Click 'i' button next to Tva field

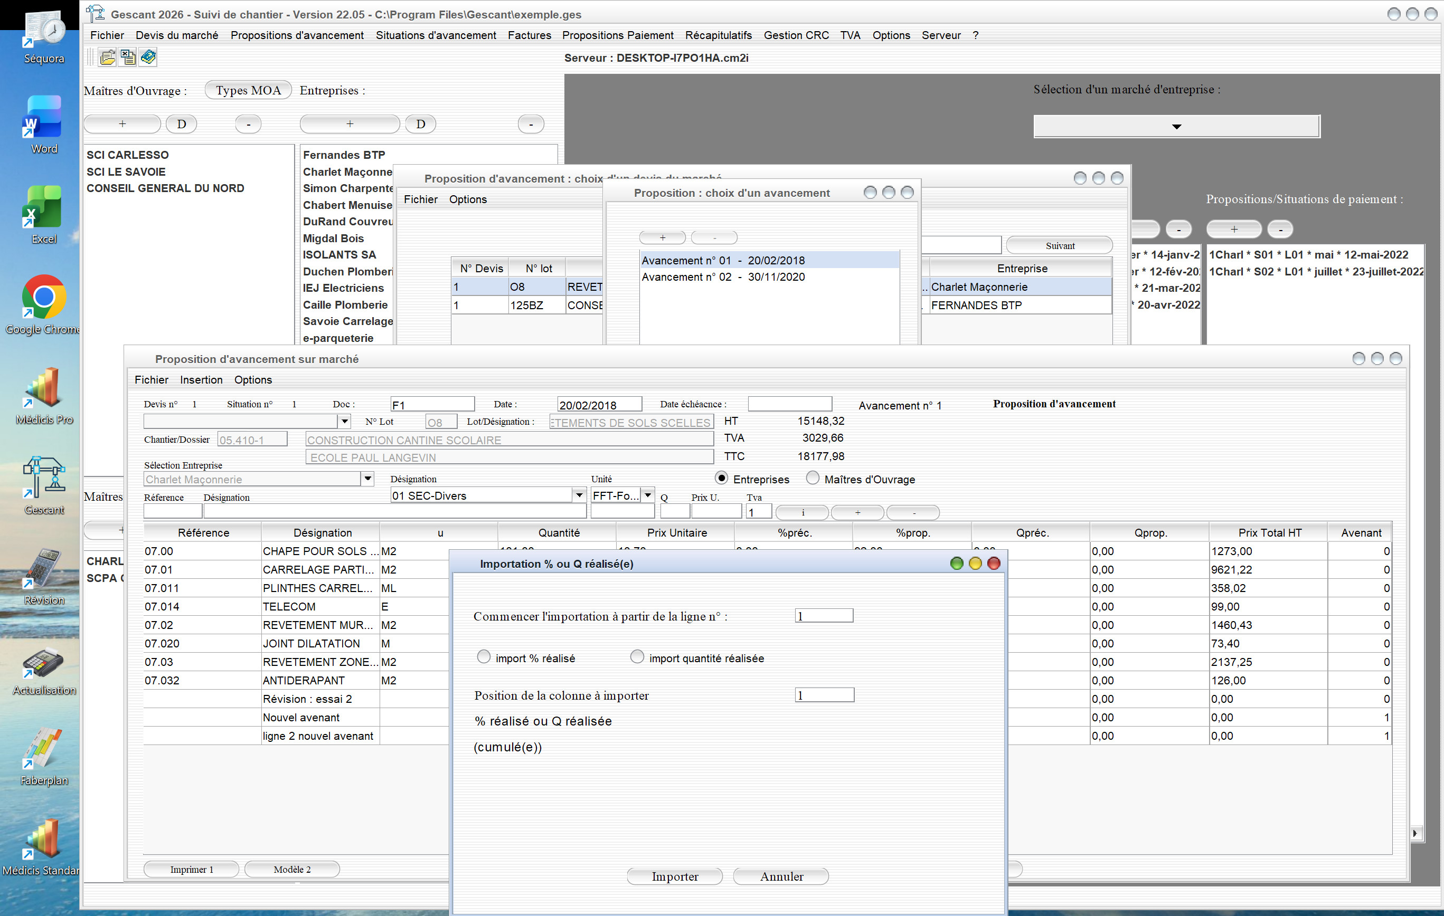803,512
